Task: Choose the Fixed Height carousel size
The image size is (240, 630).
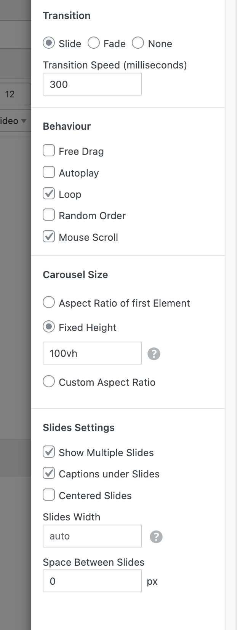Action: click(49, 326)
